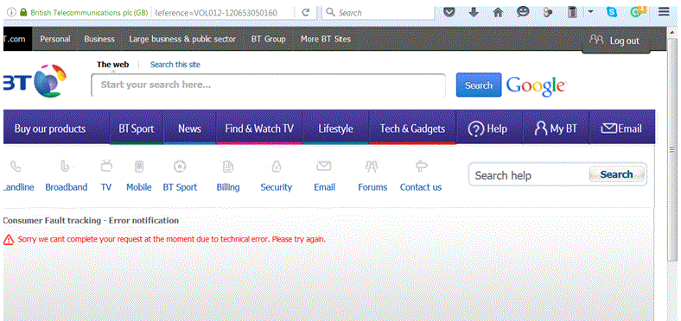681x321 pixels.
Task: Click the Log out button
Action: tap(615, 41)
